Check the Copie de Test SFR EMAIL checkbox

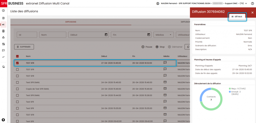(17, 89)
